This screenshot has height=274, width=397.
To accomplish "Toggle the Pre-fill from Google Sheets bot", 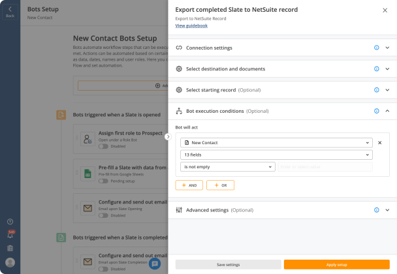I will [x=103, y=181].
